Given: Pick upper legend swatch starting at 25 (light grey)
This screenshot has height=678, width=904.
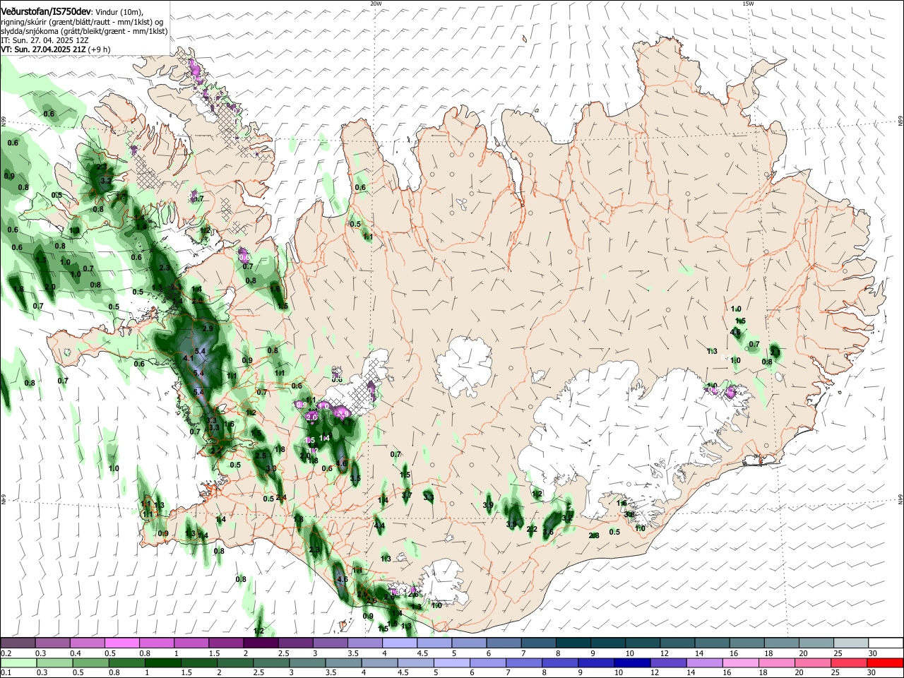Looking at the screenshot, I should [x=852, y=643].
